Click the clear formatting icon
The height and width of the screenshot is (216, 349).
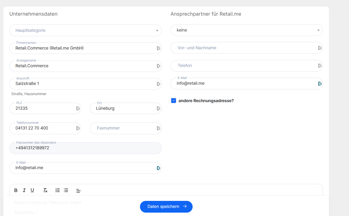click(x=45, y=190)
